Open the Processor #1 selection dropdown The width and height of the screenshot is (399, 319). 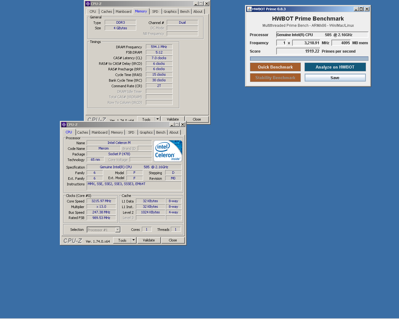point(118,230)
